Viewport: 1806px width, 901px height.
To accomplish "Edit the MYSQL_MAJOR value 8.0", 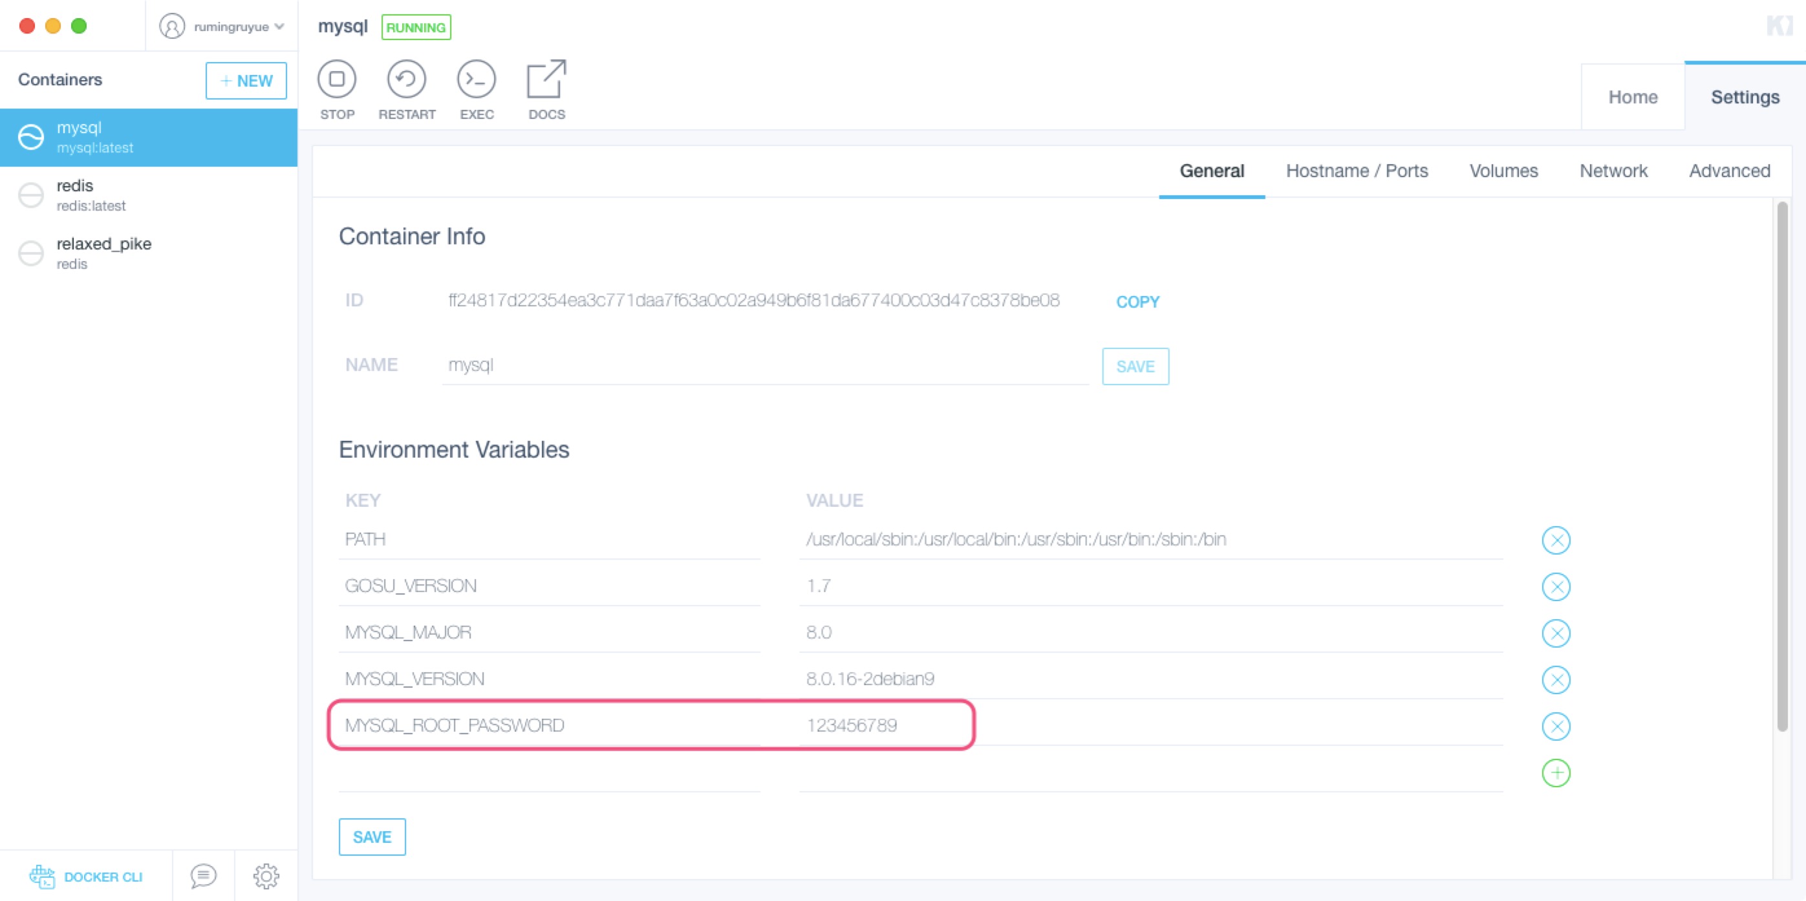I will [1150, 633].
